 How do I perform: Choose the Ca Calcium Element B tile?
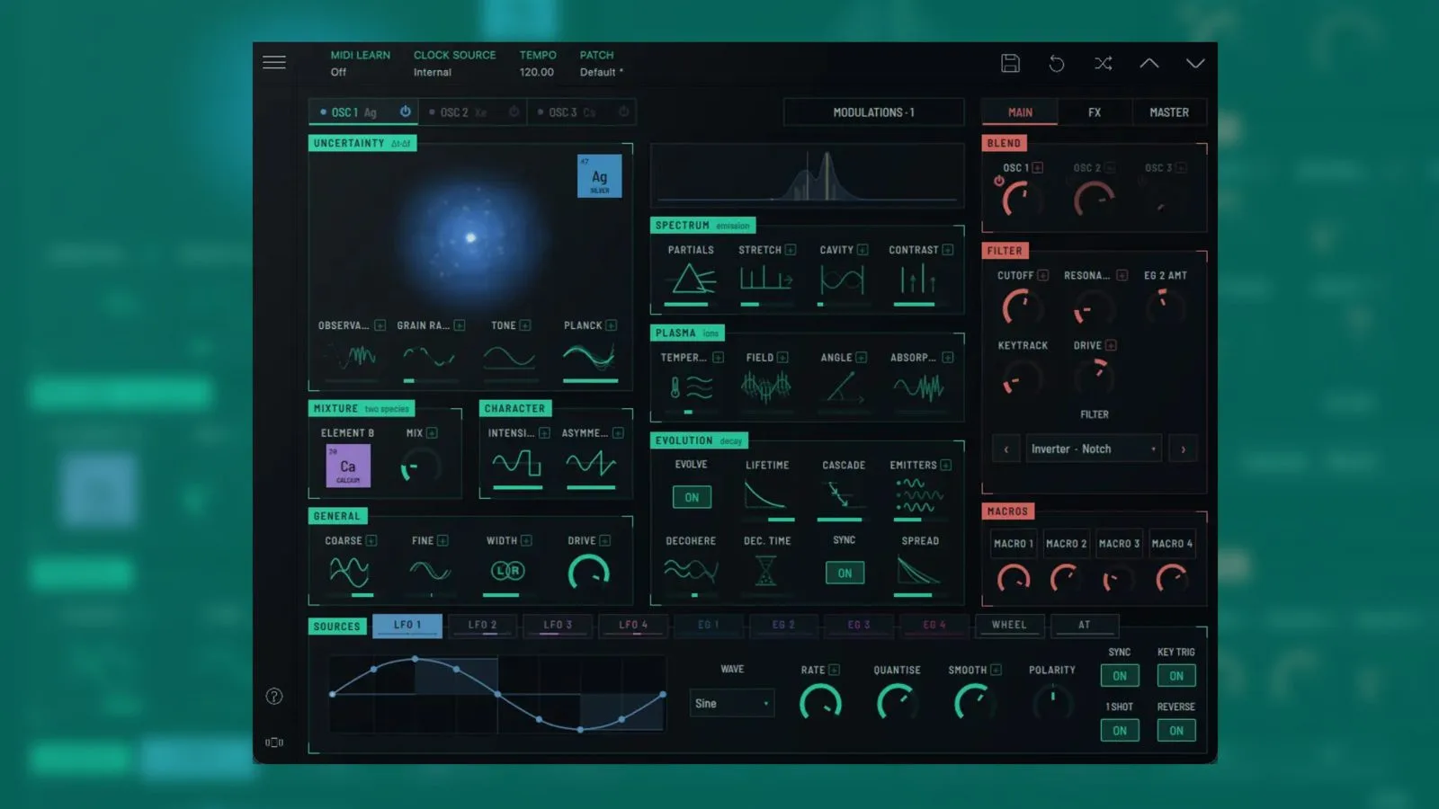pyautogui.click(x=348, y=466)
